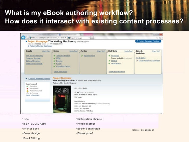Open What's This in Review panel
This screenshot has width=189, height=142.
tap(101, 51)
